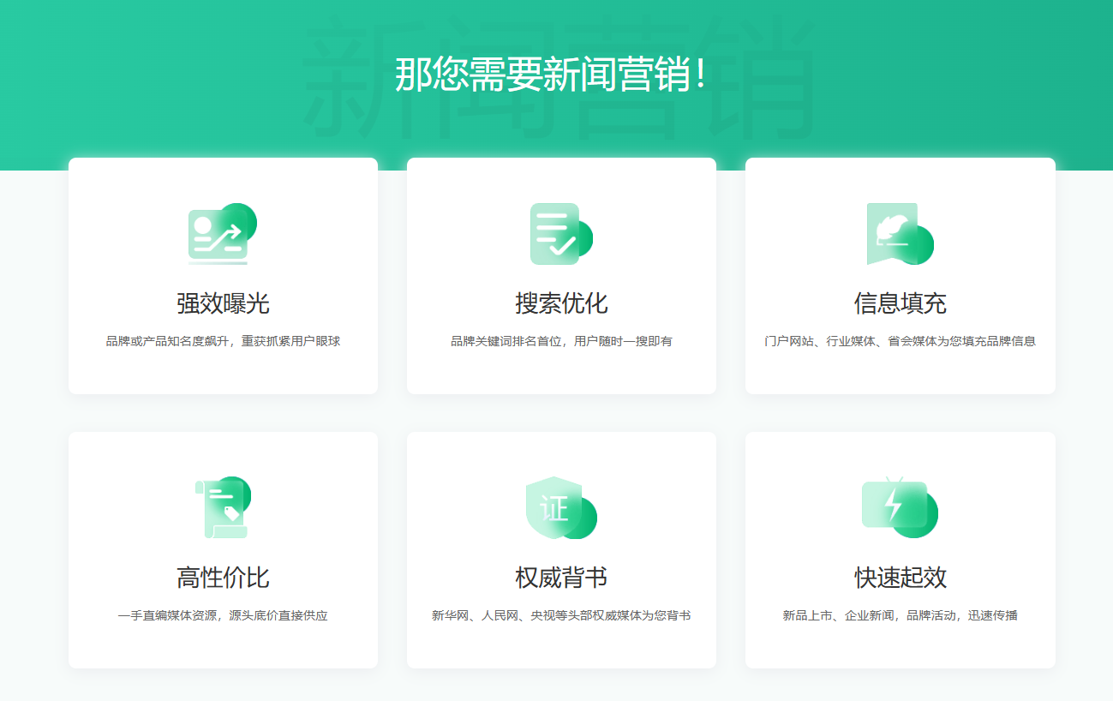Image resolution: width=1113 pixels, height=701 pixels.
Task: Click description 一手直编媒体资源
Action: [223, 615]
